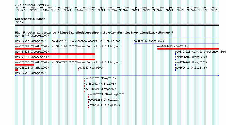
Task: Open the nsv523799 (Shaikh2009) label
Action: (32, 46)
